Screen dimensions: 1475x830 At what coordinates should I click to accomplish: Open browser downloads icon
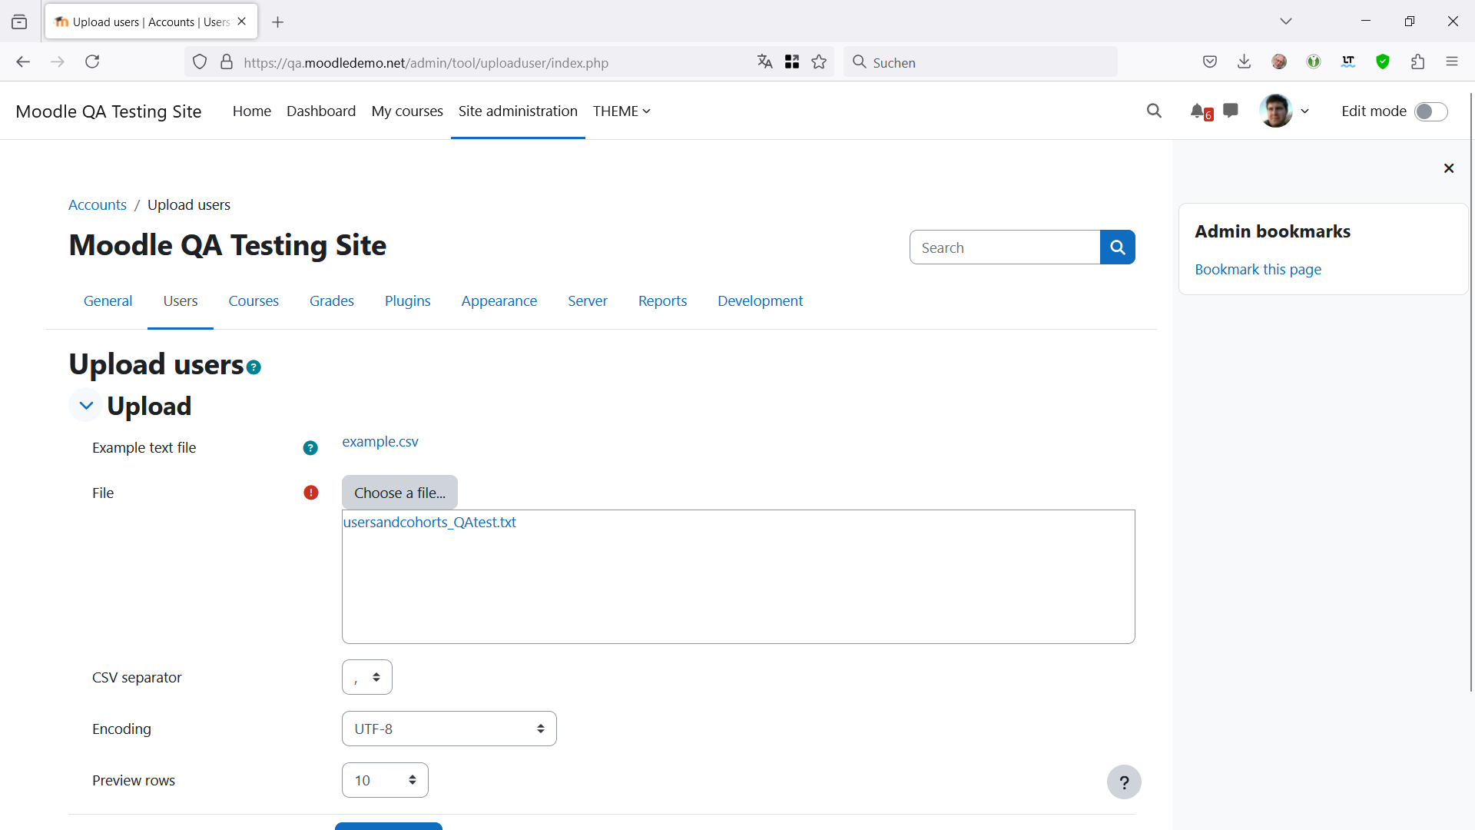(x=1245, y=62)
